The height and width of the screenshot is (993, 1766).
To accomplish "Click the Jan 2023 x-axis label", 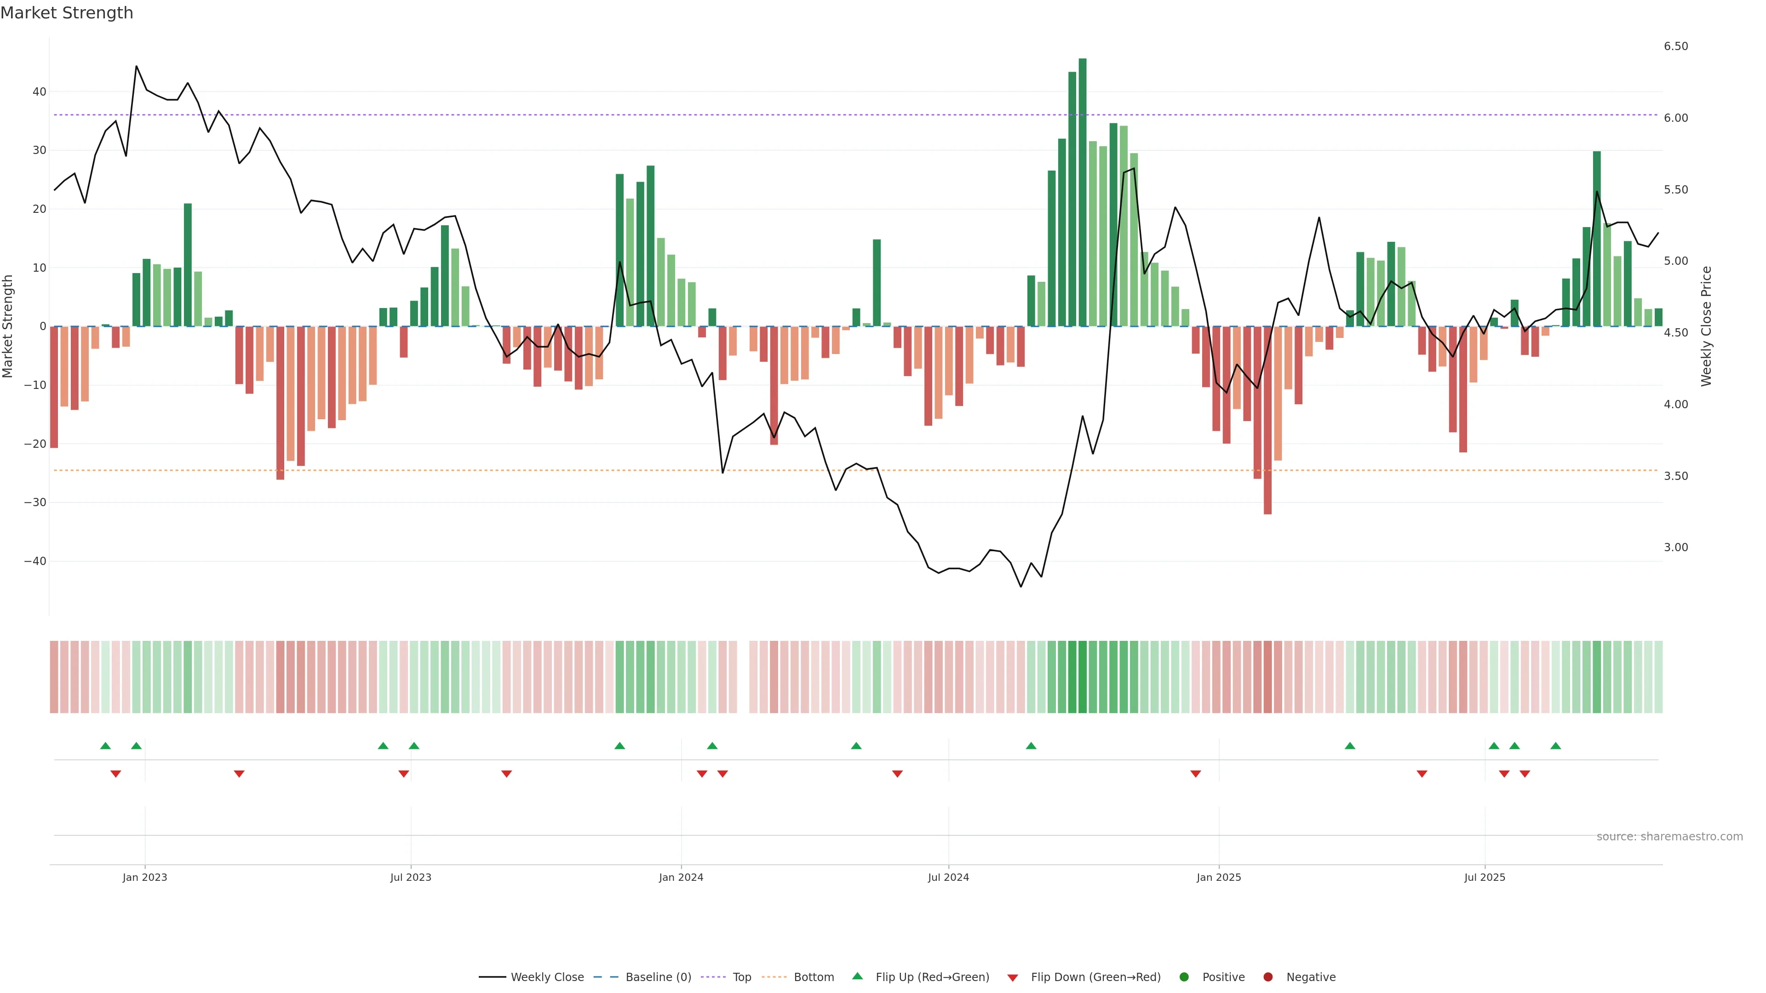I will click(x=145, y=877).
